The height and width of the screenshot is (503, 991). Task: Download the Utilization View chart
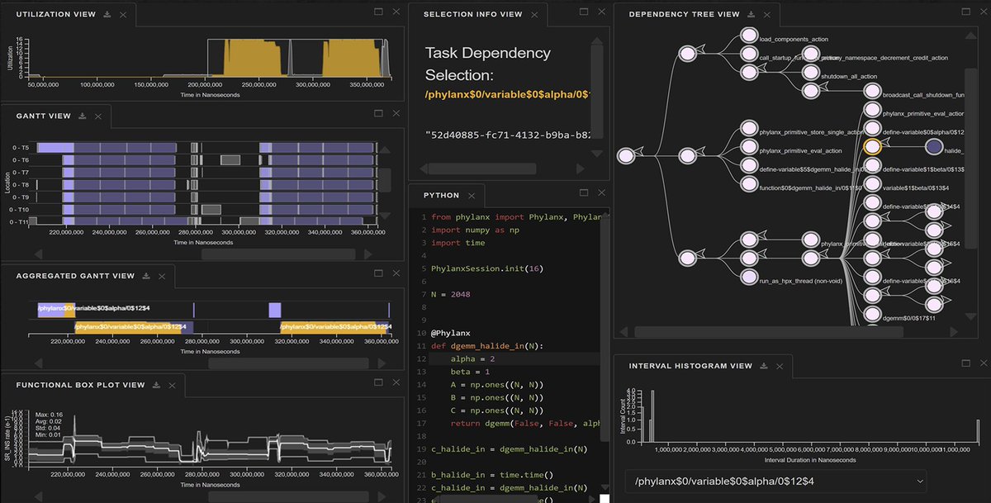point(107,15)
